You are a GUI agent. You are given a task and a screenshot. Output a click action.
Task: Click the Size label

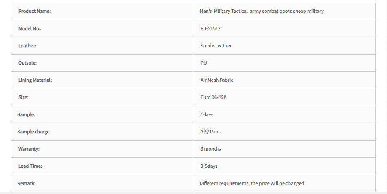click(x=24, y=97)
